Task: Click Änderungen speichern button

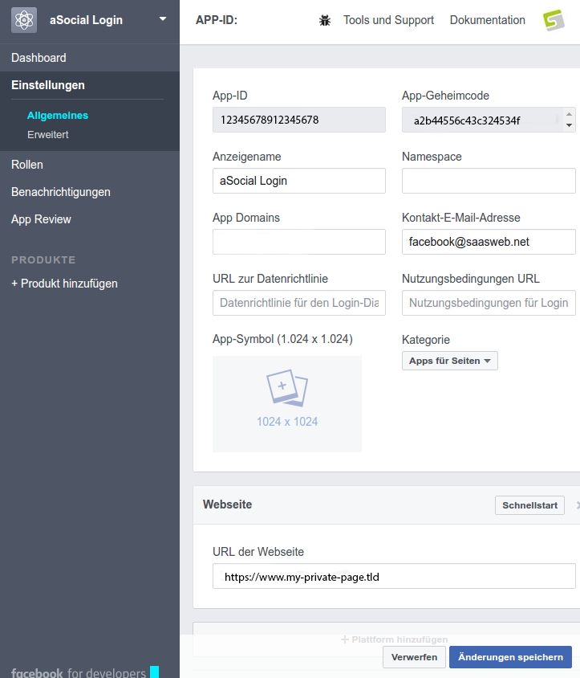Action: tap(510, 657)
